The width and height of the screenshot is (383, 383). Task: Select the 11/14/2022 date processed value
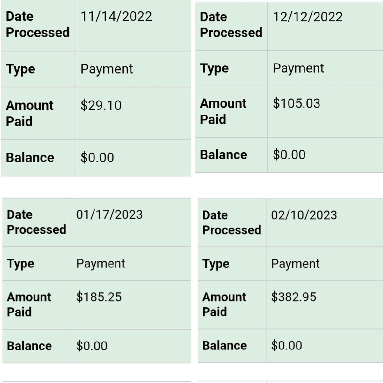pos(116,17)
